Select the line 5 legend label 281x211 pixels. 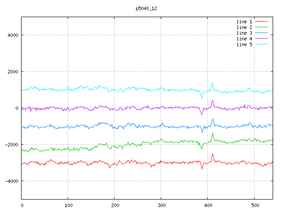tap(244, 44)
